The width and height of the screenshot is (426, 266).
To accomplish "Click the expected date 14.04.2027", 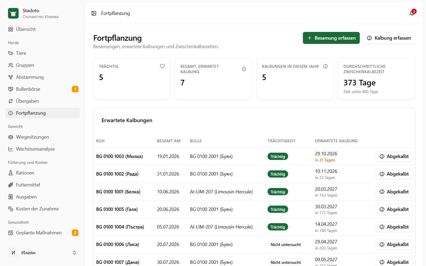I will (x=326, y=224).
